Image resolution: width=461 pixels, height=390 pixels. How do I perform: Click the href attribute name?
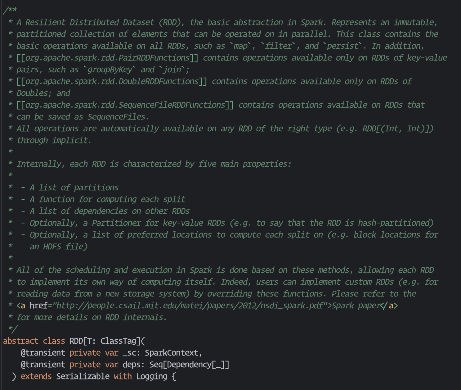pos(38,306)
